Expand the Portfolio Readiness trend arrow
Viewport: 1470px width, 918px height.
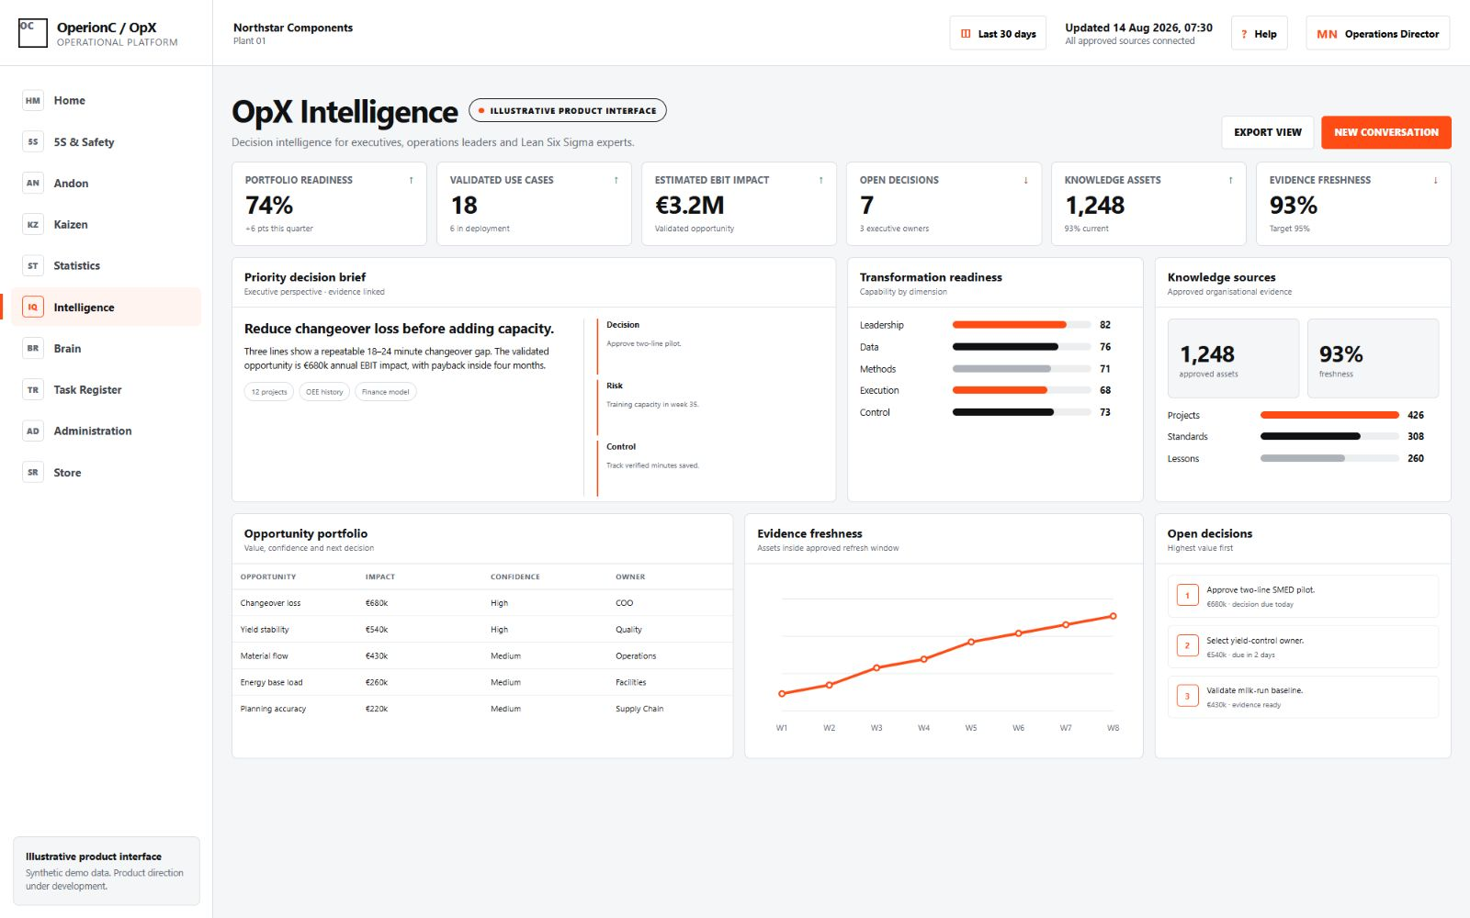coord(411,180)
